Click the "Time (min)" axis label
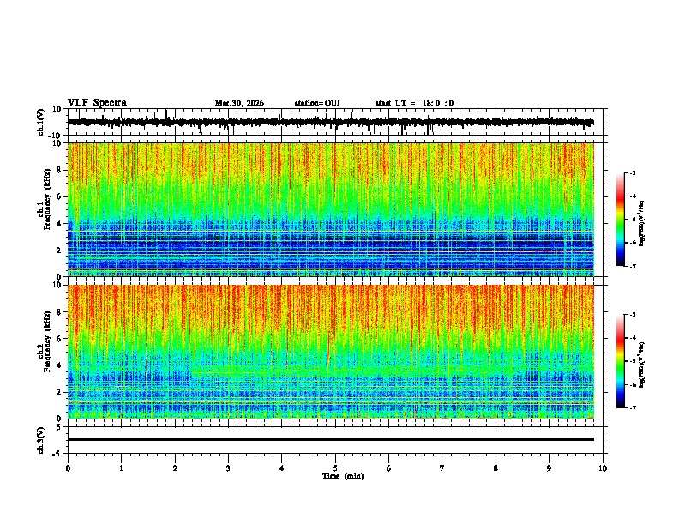This screenshot has width=679, height=525. (x=343, y=476)
